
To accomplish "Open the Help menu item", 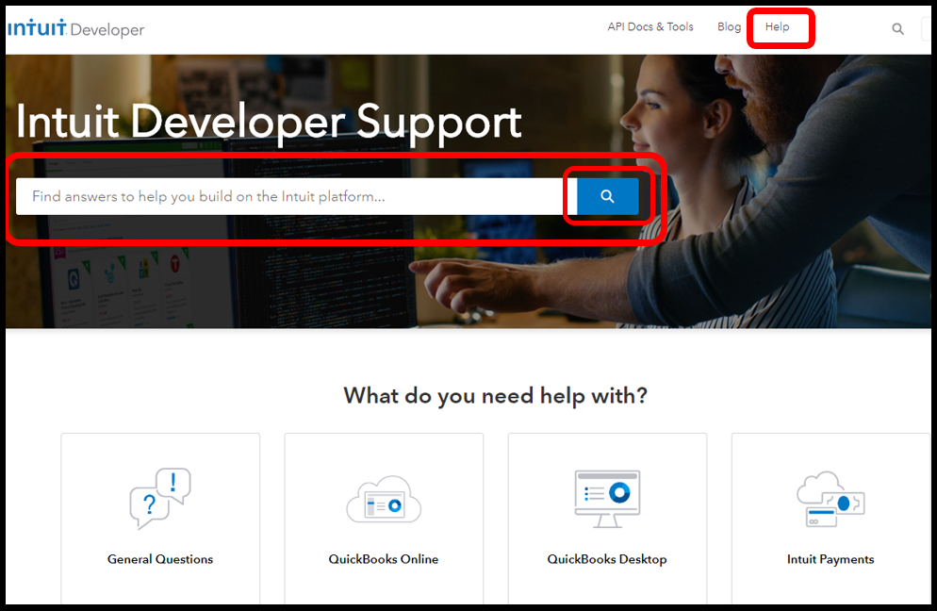I will pyautogui.click(x=777, y=27).
